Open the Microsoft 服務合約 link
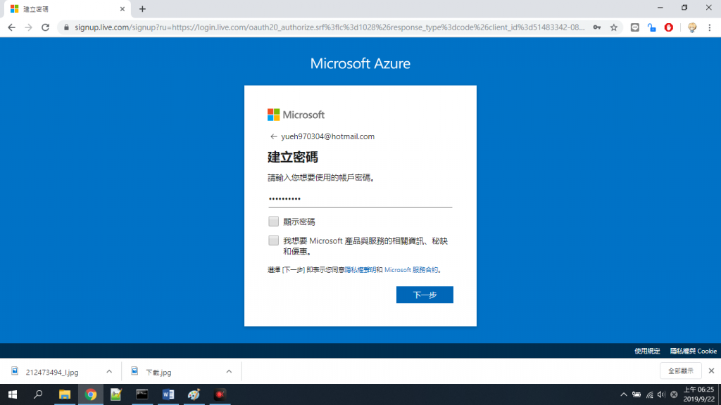 pyautogui.click(x=411, y=270)
